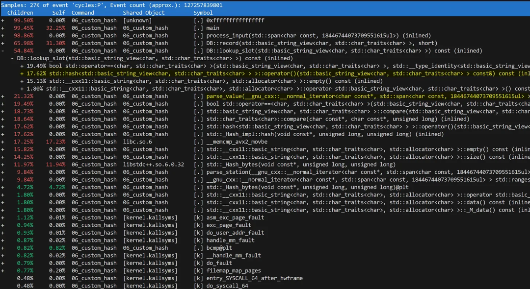Click the Samples event count summary line
This screenshot has width=530, height=289.
pyautogui.click(x=112, y=5)
